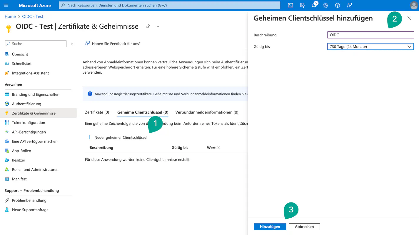This screenshot has width=419, height=235.
Task: Open the more options ellipsis by title
Action: 157,26
